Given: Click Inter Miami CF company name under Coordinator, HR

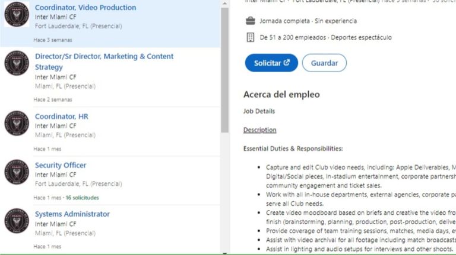Looking at the screenshot, I should tap(56, 126).
